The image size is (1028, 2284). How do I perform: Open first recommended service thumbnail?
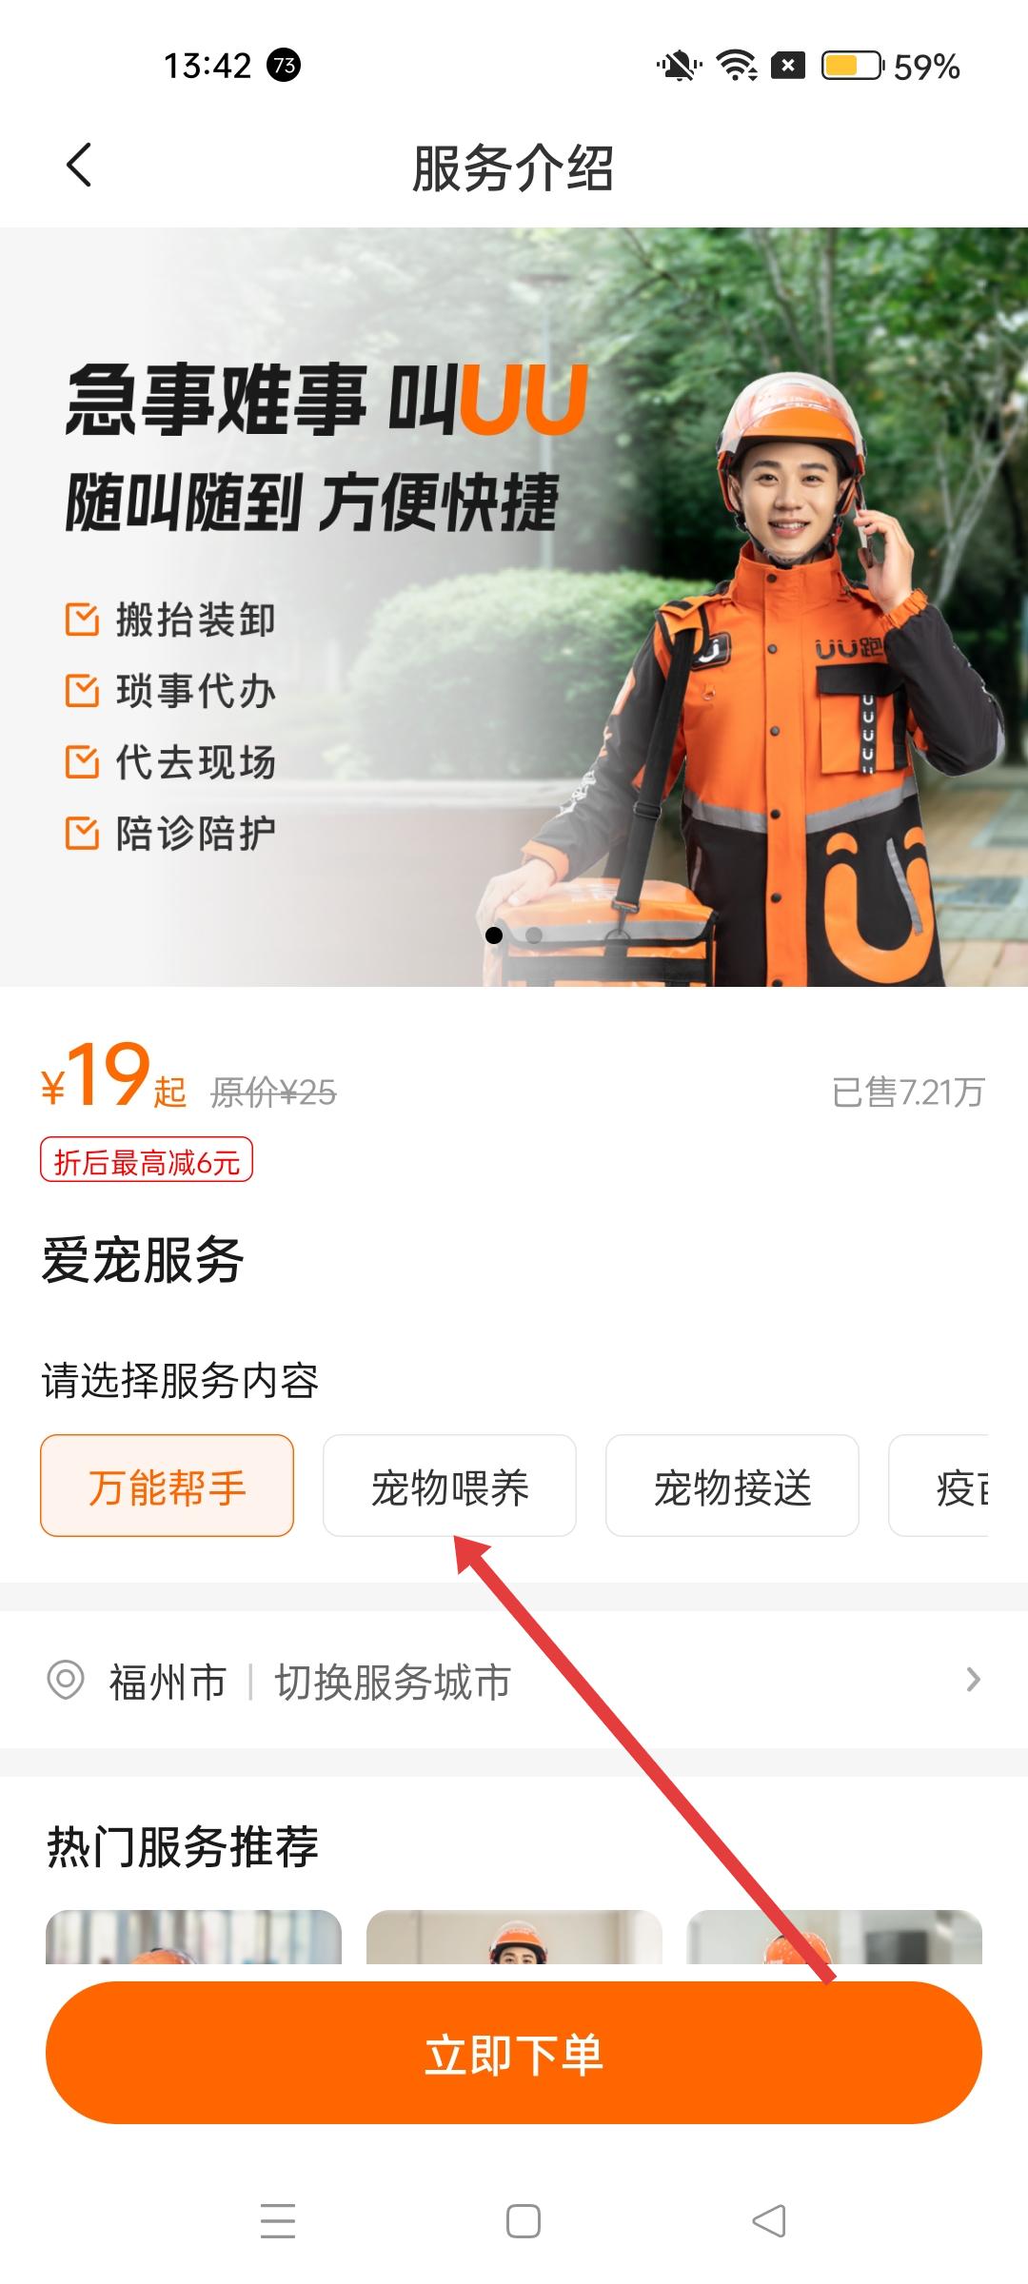(x=193, y=1937)
